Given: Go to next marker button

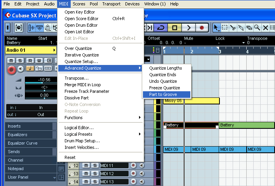Looking at the screenshot, I should [x=150, y=27].
